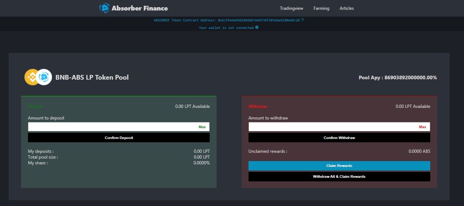Click 0.00 LPT Available in deposit panel
The height and width of the screenshot is (206, 464).
192,106
